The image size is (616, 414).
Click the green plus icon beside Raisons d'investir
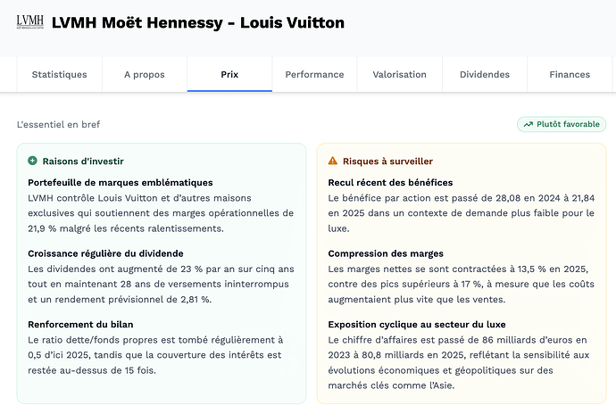[33, 161]
